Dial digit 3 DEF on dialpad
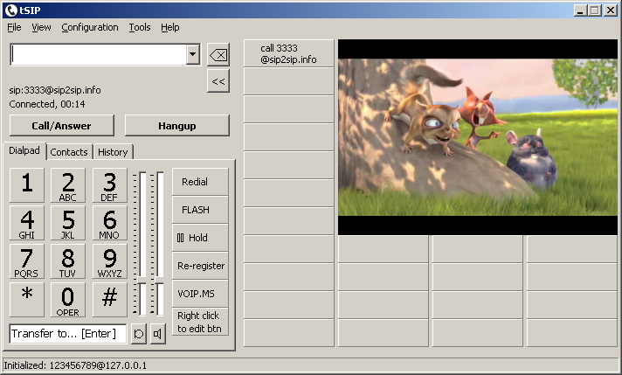Viewport: 622px width, 375px height. click(x=109, y=185)
